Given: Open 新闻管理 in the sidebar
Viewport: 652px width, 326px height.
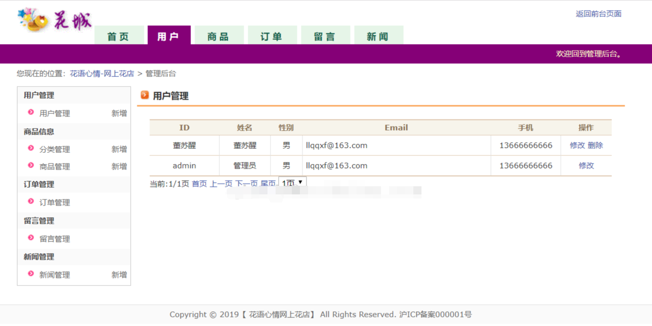Looking at the screenshot, I should (x=55, y=275).
